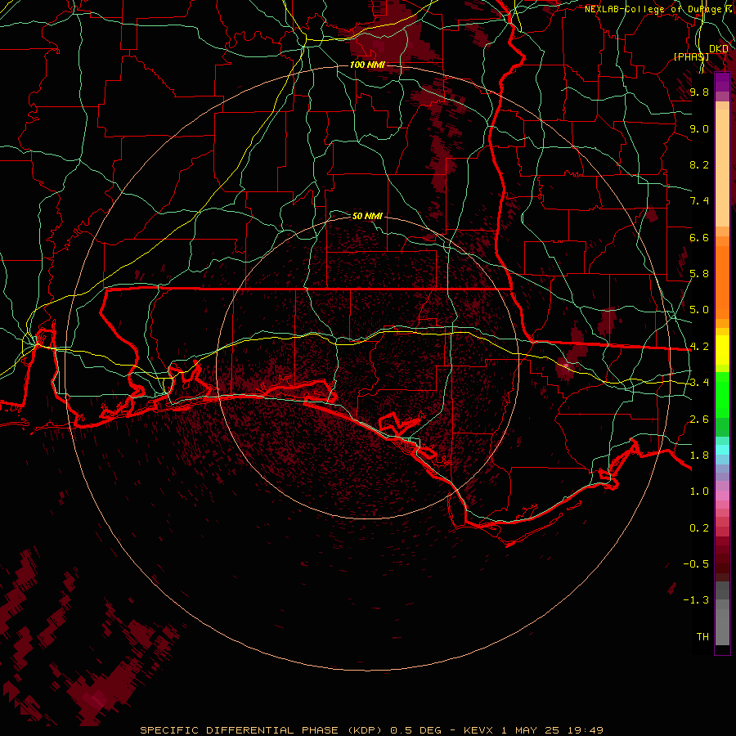The height and width of the screenshot is (736, 736).
Task: Click the TH label on the legend
Action: coord(702,637)
